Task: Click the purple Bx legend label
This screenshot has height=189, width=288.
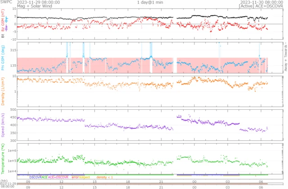Action: (7, 28)
